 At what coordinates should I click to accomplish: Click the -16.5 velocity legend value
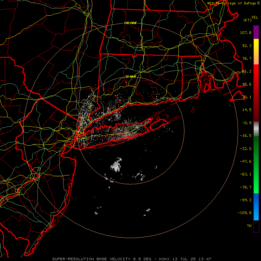(246, 136)
